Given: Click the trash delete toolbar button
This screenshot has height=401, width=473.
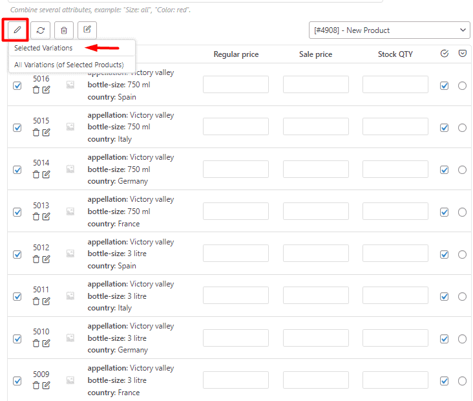Looking at the screenshot, I should [63, 30].
